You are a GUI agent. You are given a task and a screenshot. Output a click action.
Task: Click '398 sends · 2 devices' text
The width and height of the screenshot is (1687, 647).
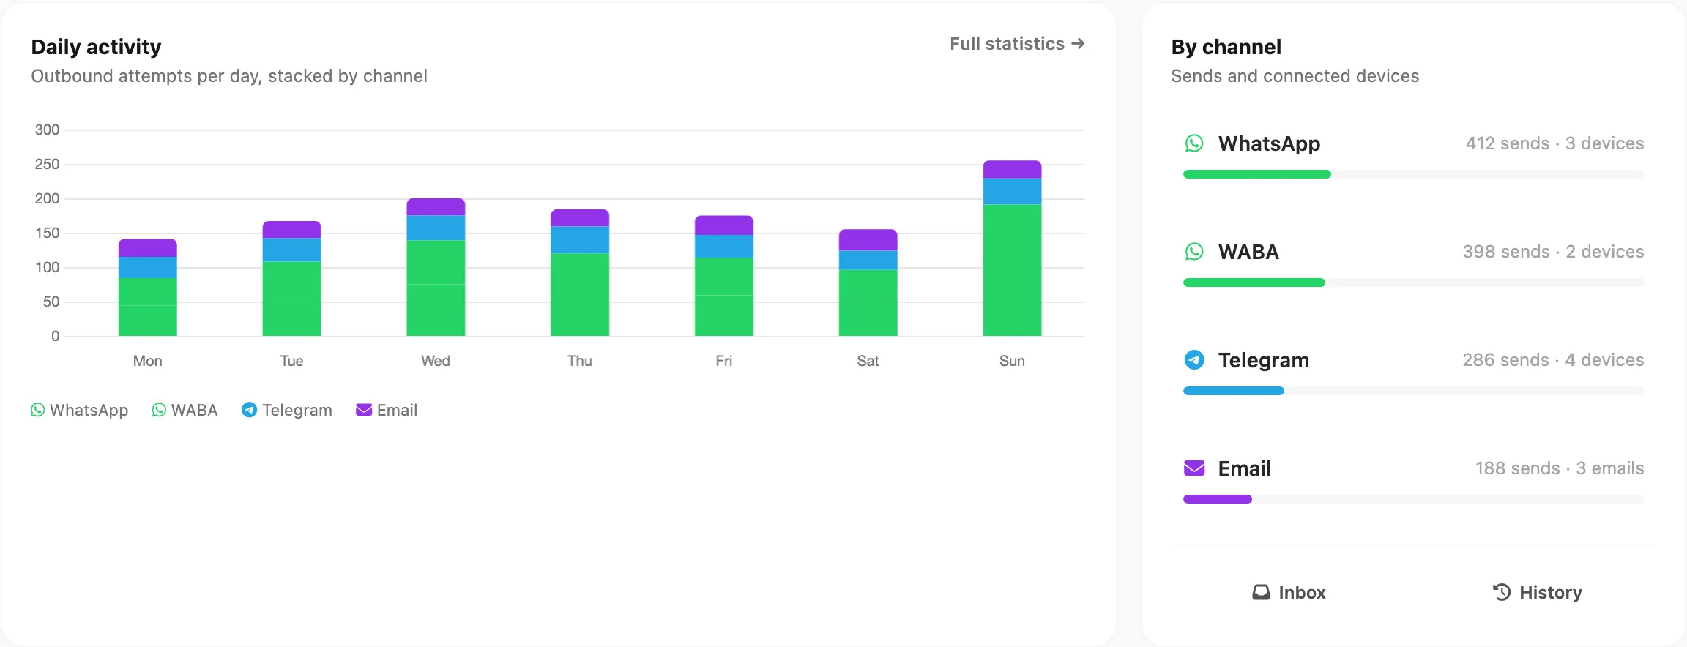click(1553, 252)
